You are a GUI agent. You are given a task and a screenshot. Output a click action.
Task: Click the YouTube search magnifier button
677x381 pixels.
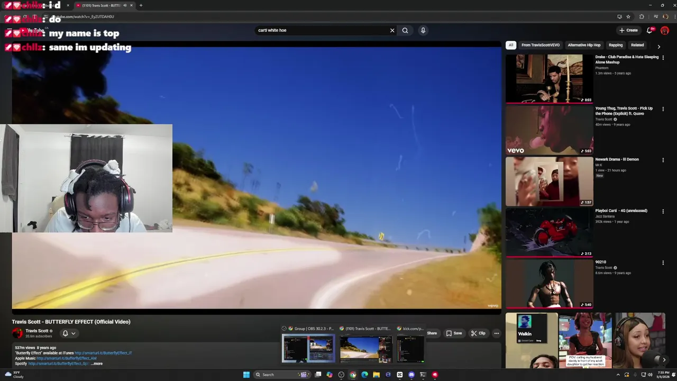point(405,30)
